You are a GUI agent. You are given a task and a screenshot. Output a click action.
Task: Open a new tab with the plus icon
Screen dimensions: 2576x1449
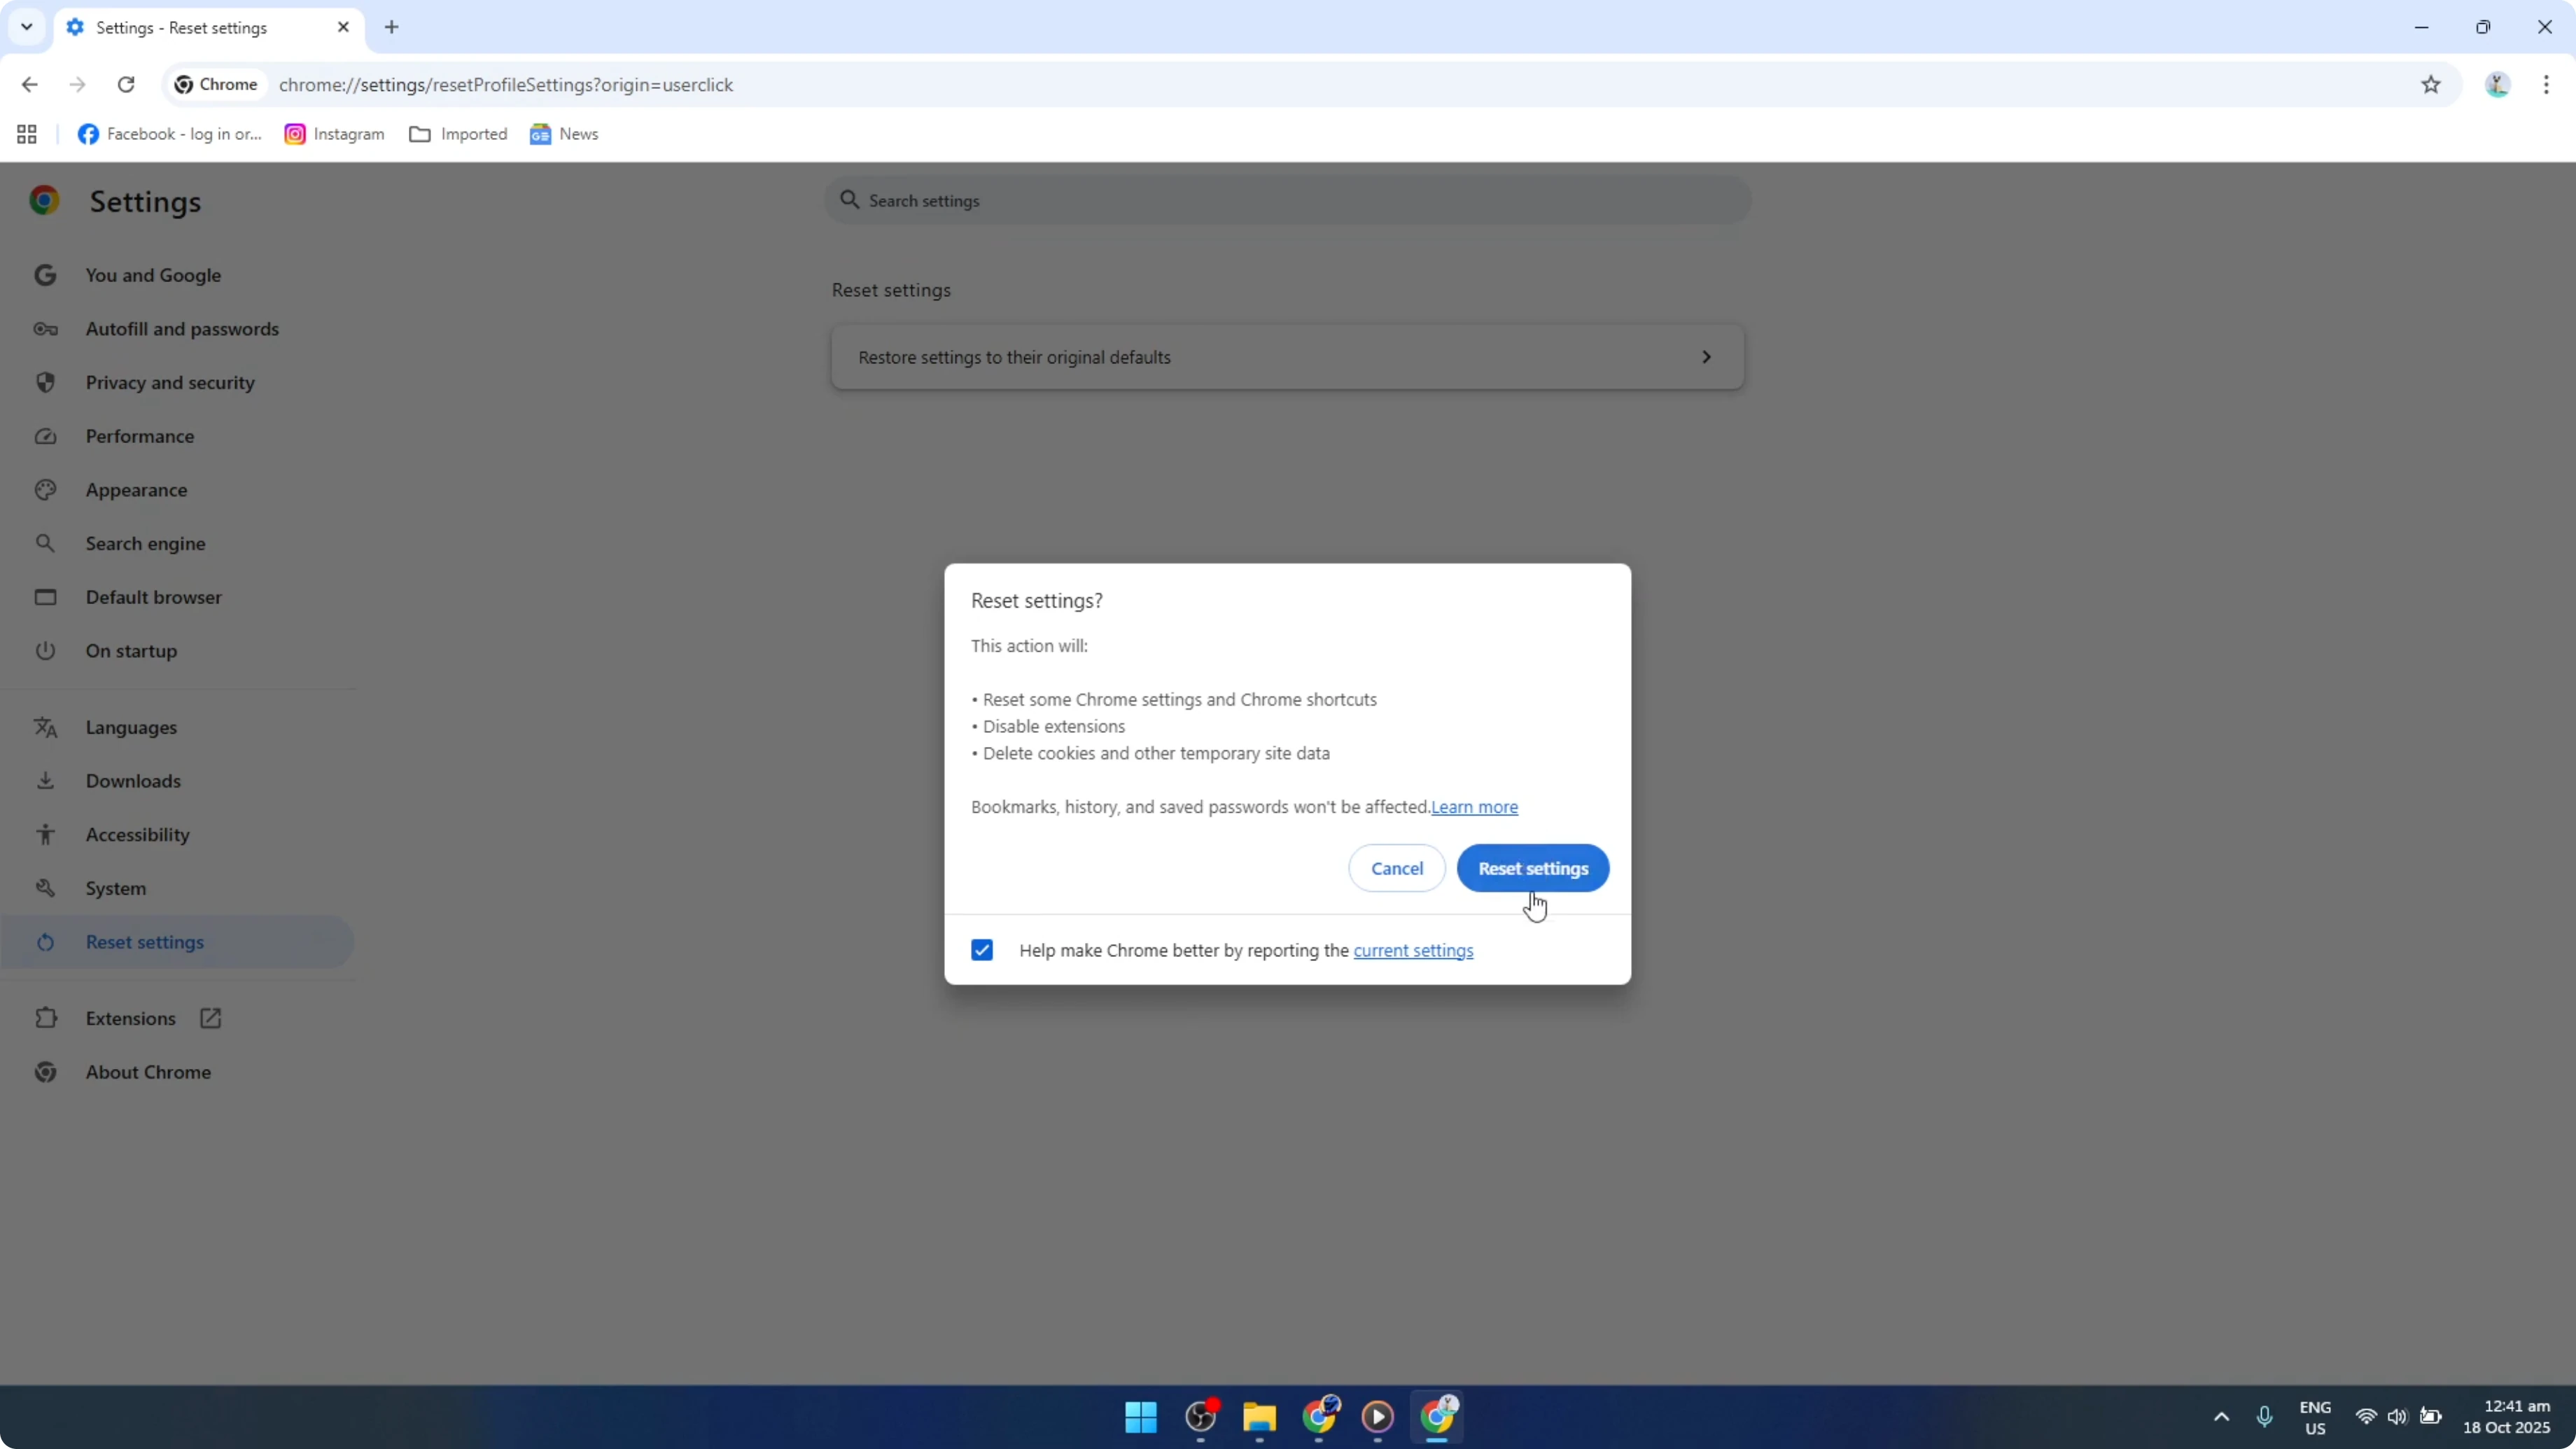coord(391,27)
